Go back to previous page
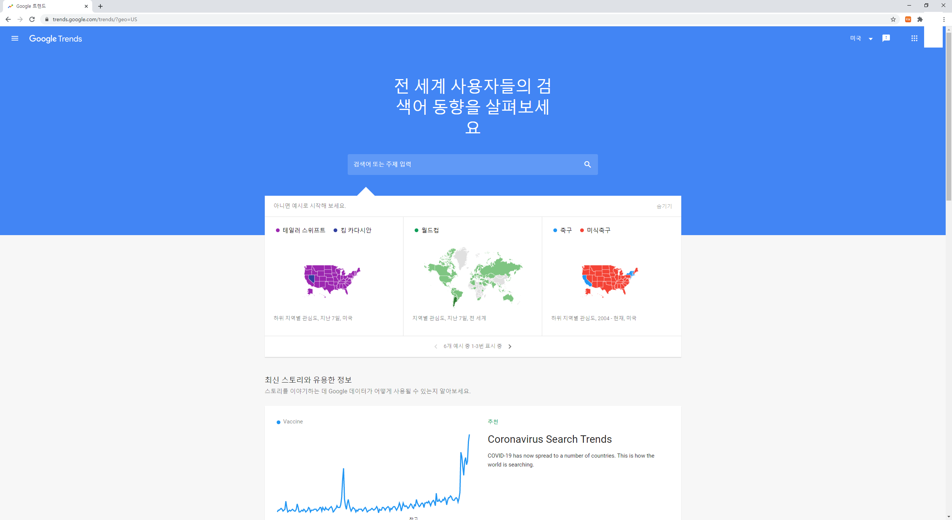Viewport: 952px width, 520px height. pyautogui.click(x=8, y=19)
